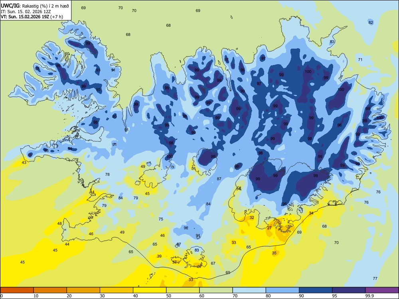
Task: Click the legend scale label '99.9'
Action: click(x=369, y=296)
